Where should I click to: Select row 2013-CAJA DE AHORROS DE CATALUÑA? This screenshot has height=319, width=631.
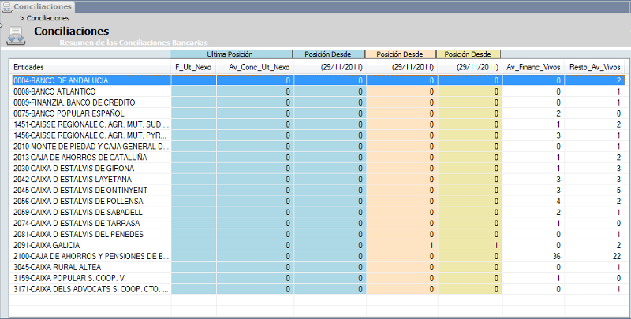[x=318, y=158]
